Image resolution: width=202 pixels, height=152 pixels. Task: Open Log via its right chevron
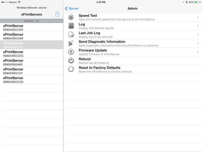click(x=198, y=26)
